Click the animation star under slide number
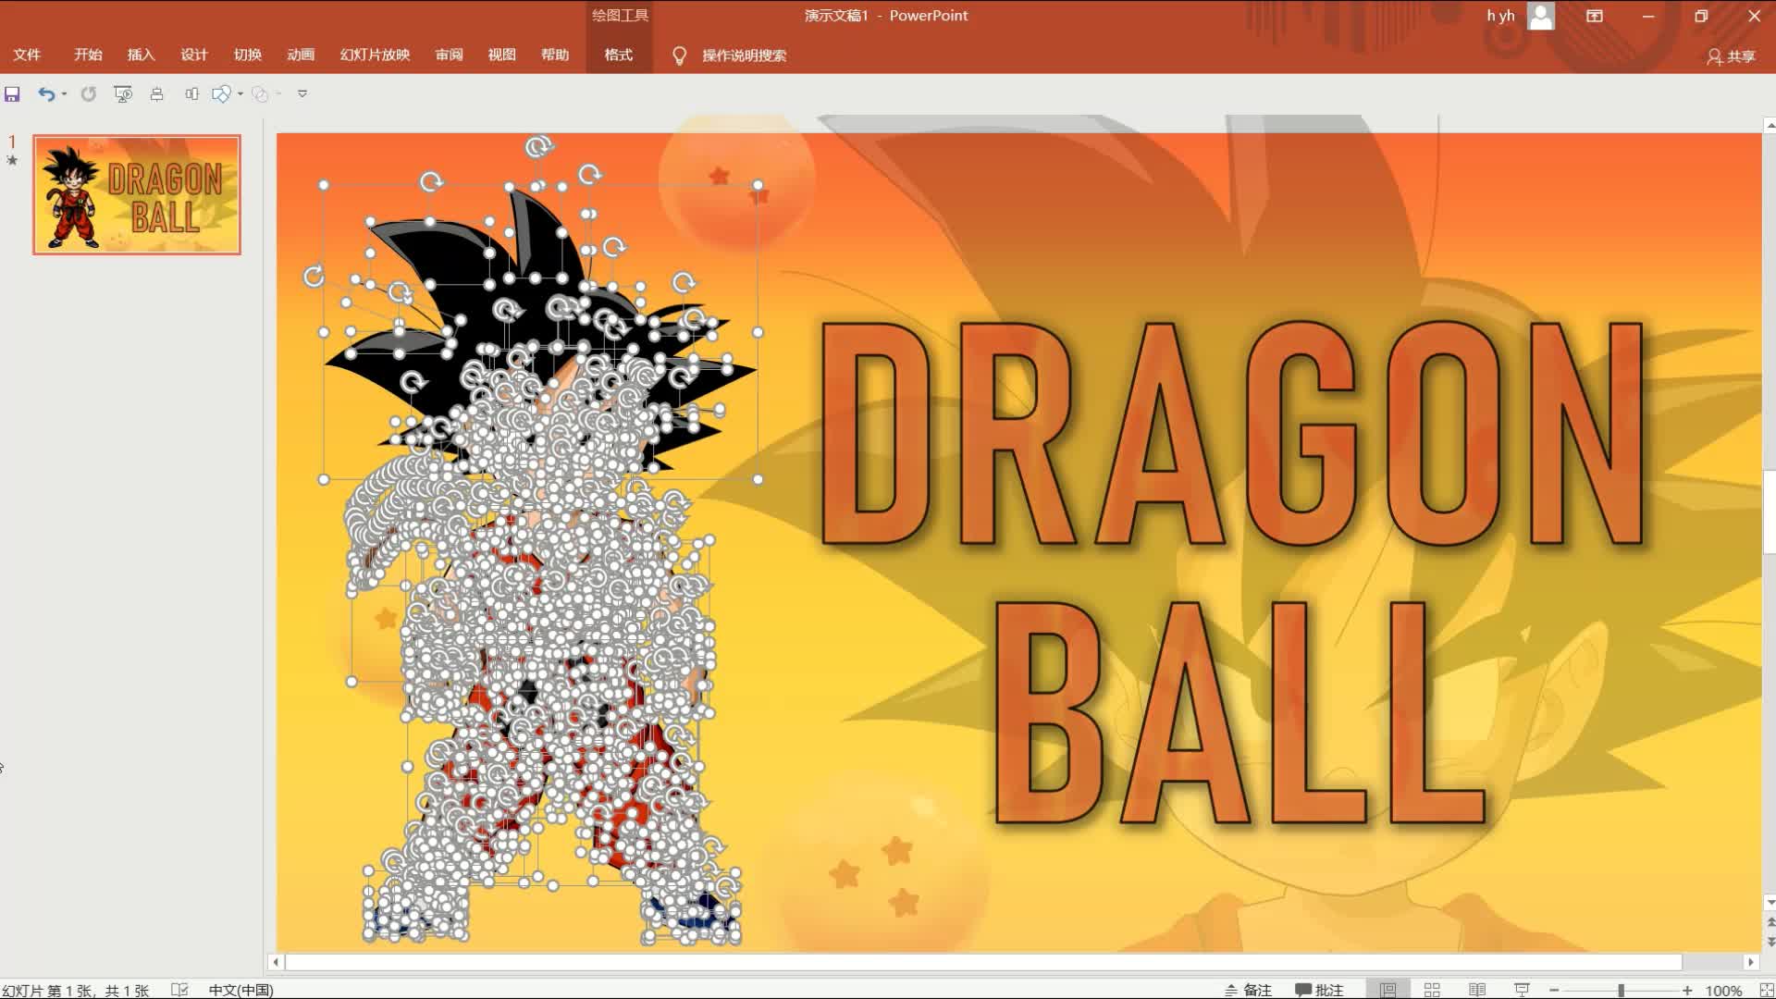Image resolution: width=1776 pixels, height=999 pixels. coord(12,160)
